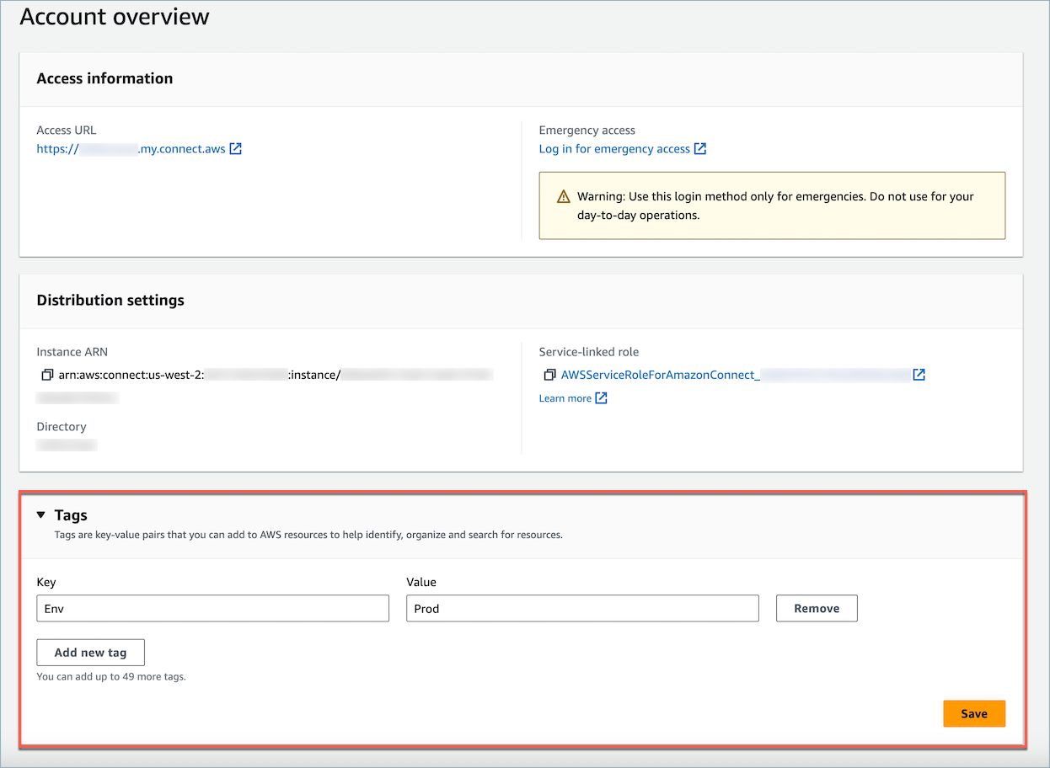Viewport: 1050px width, 768px height.
Task: Open the my.connect.aws Access URL link
Action: (131, 149)
